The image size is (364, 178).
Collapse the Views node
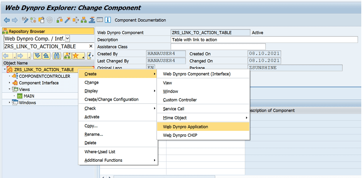click(x=10, y=89)
